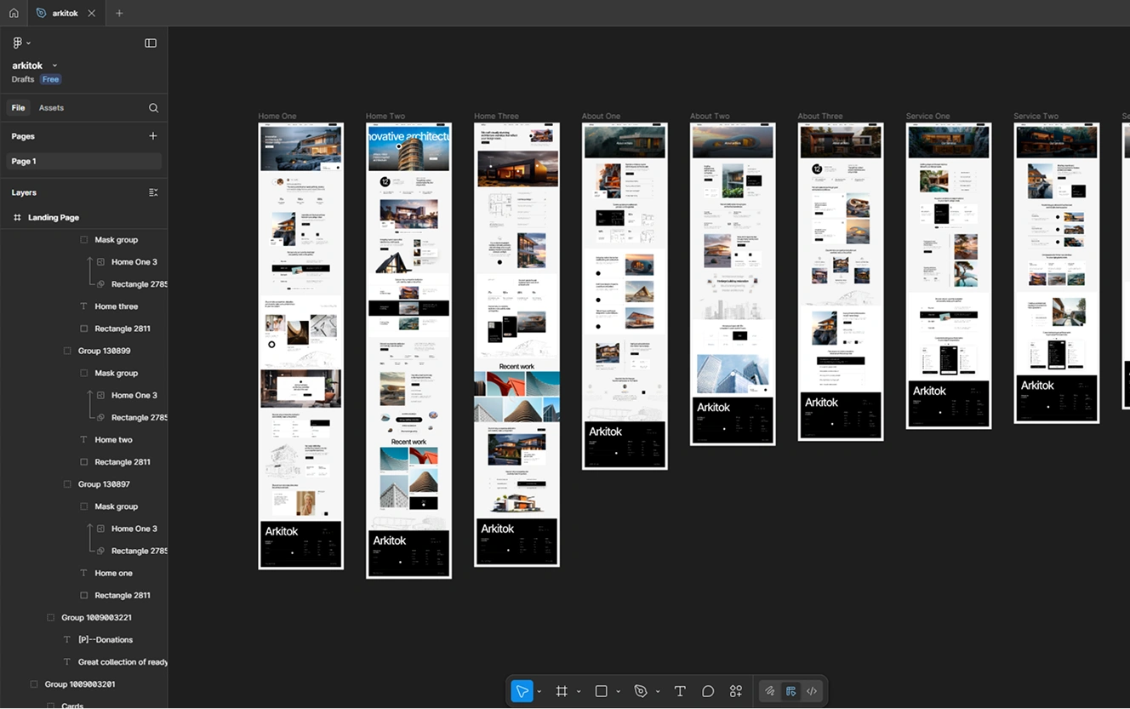Select the Home two text layer
This screenshot has height=709, width=1130.
(113, 440)
